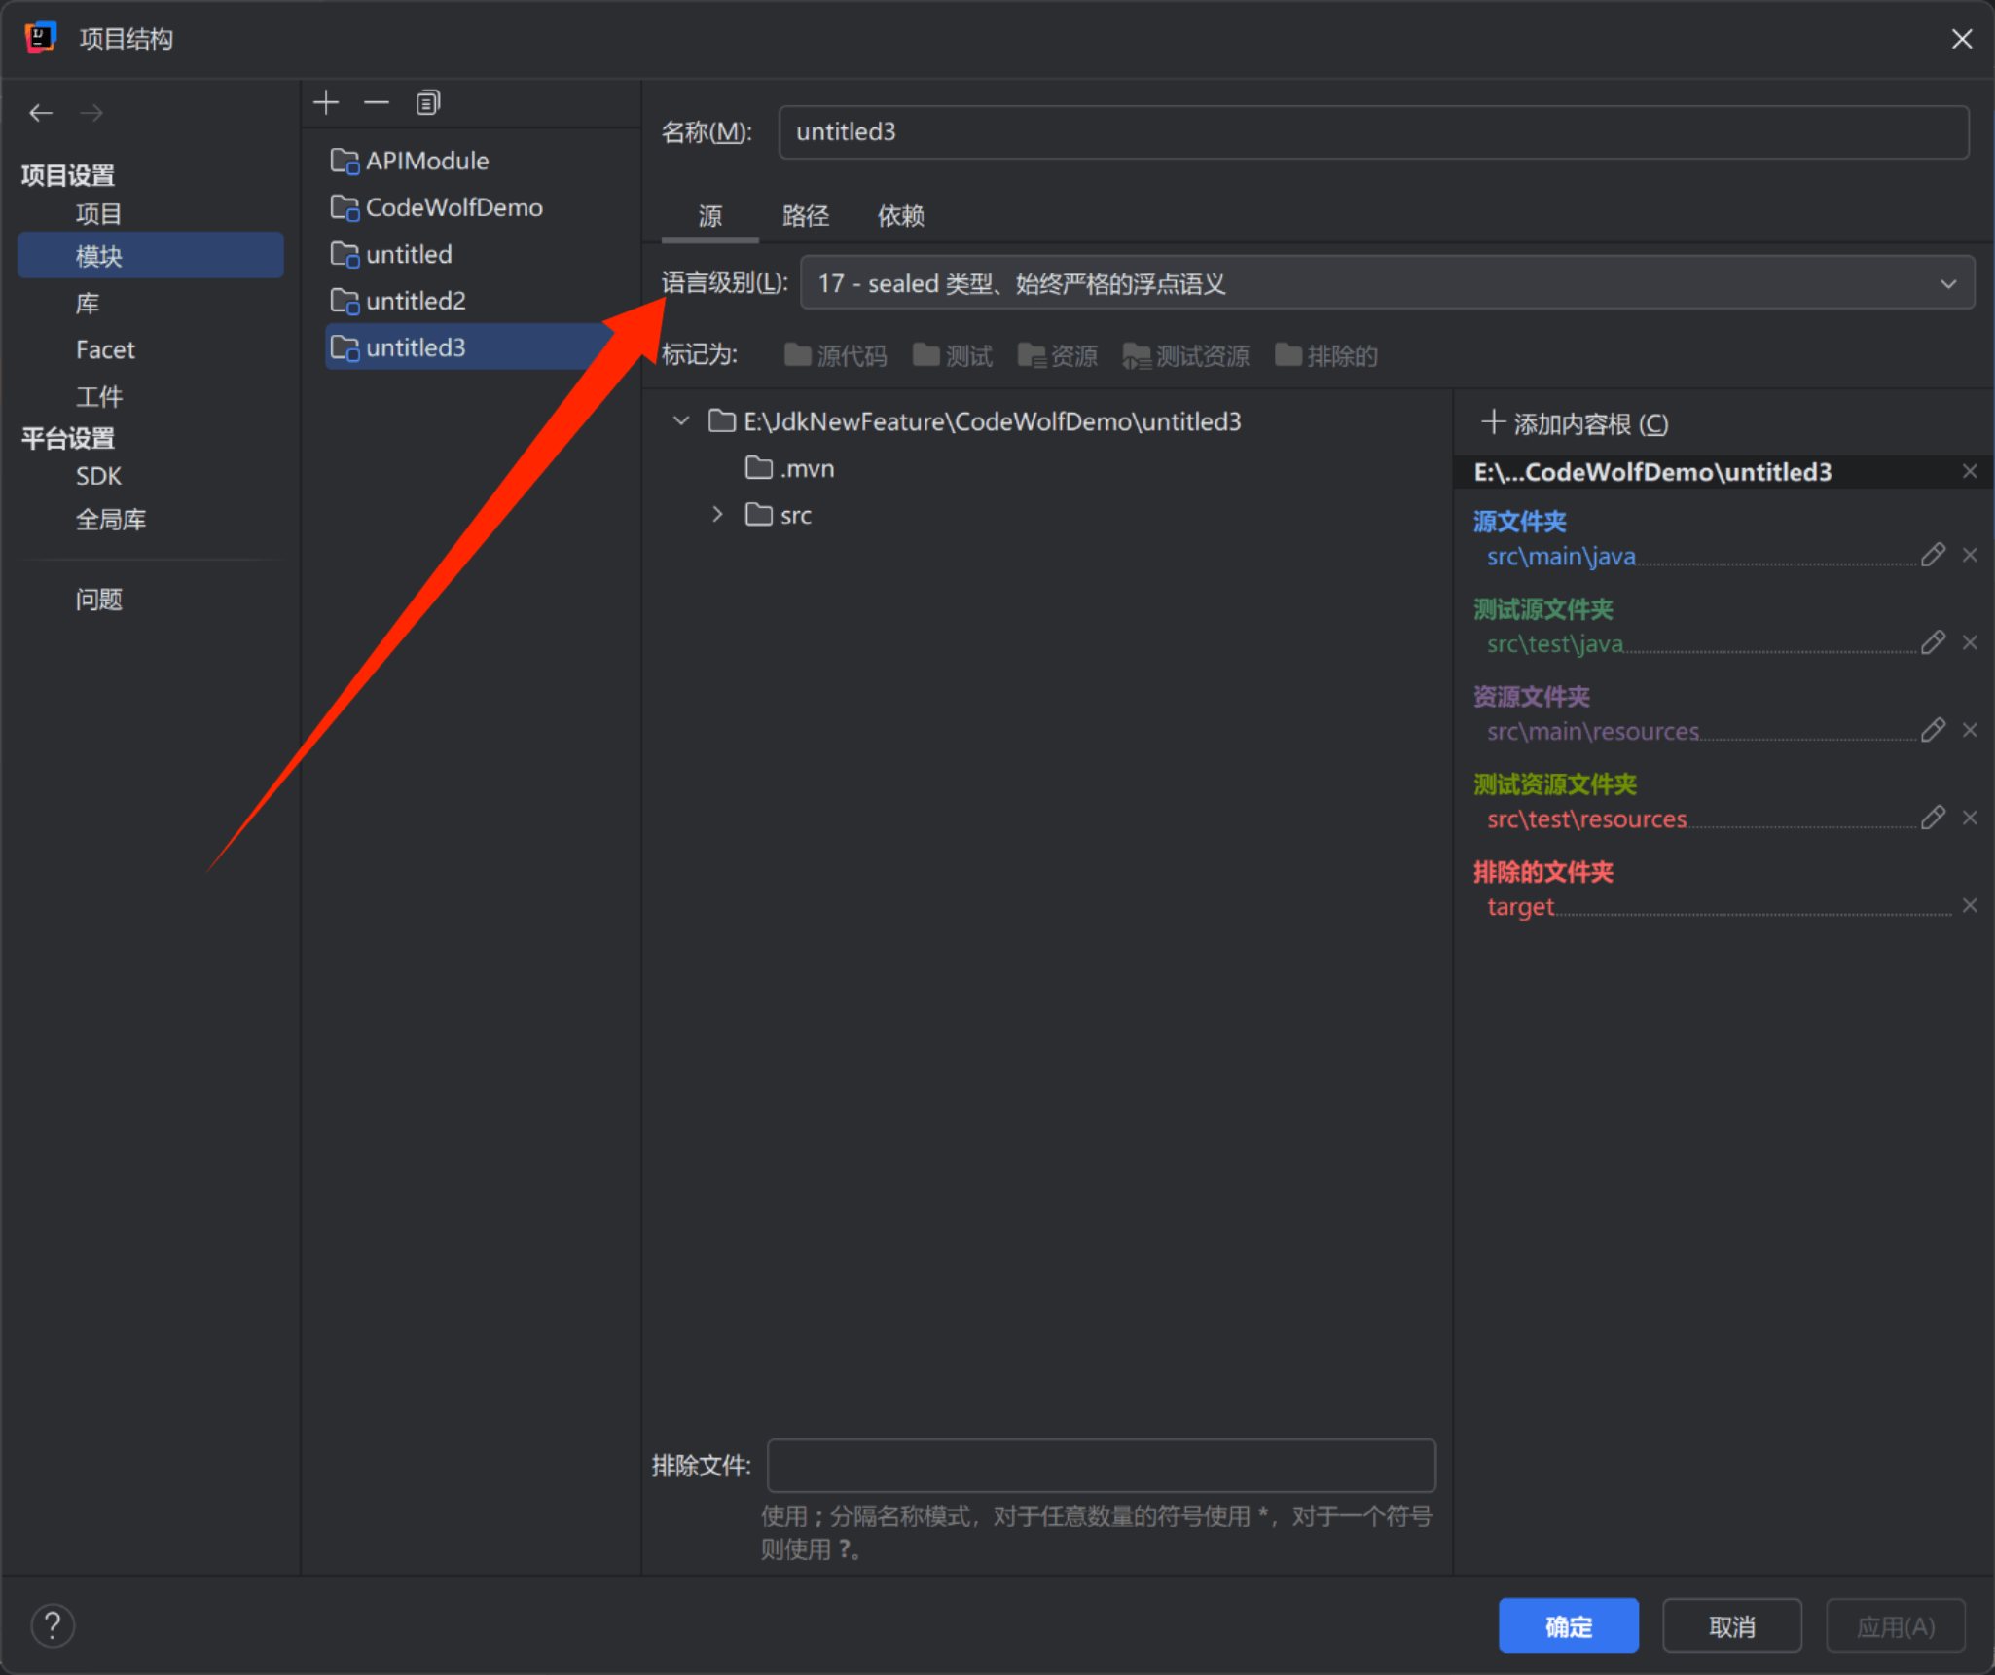Remove src\main\java source folder entry
The image size is (1995, 1675).
[1970, 555]
